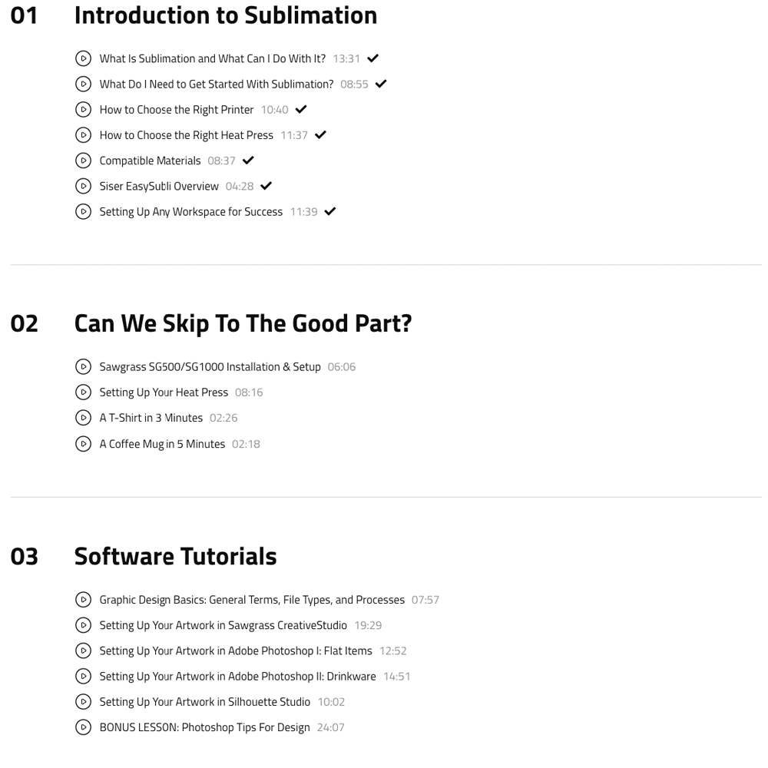Click the Can We Skip To The Good Part heading
The width and height of the screenshot is (768, 768).
point(243,323)
